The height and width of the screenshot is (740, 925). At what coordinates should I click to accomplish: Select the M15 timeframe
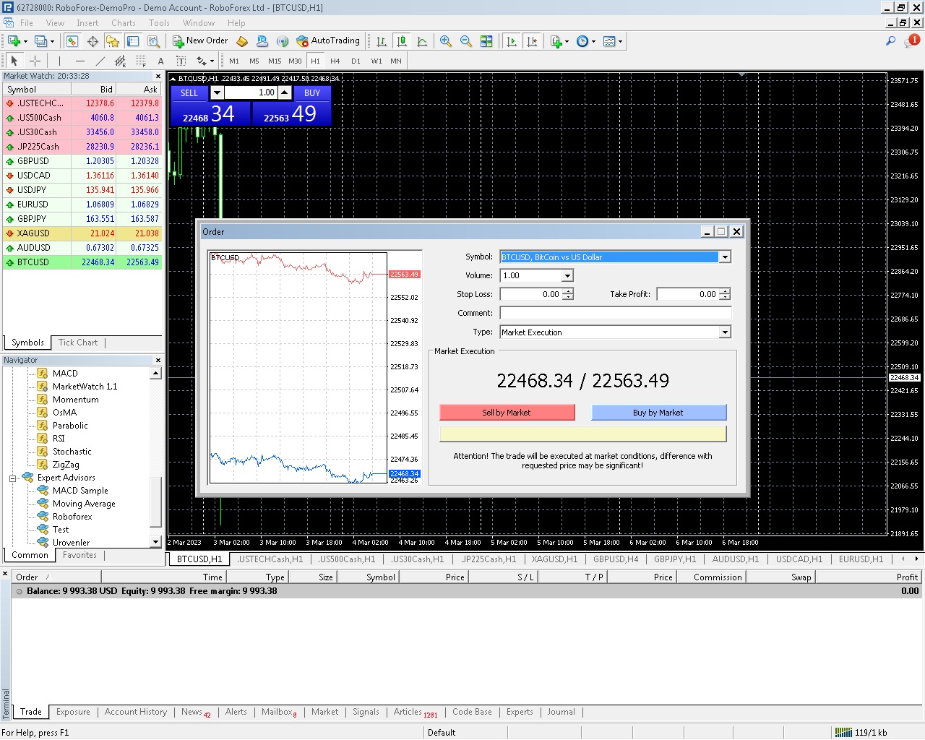click(x=275, y=61)
